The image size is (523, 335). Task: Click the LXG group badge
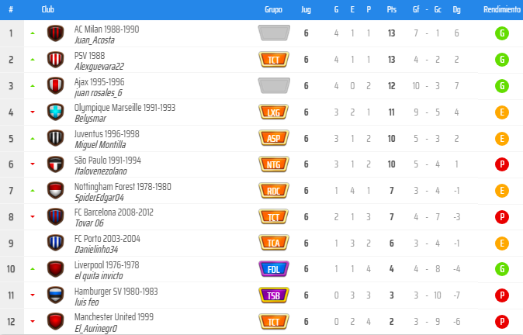coord(273,112)
